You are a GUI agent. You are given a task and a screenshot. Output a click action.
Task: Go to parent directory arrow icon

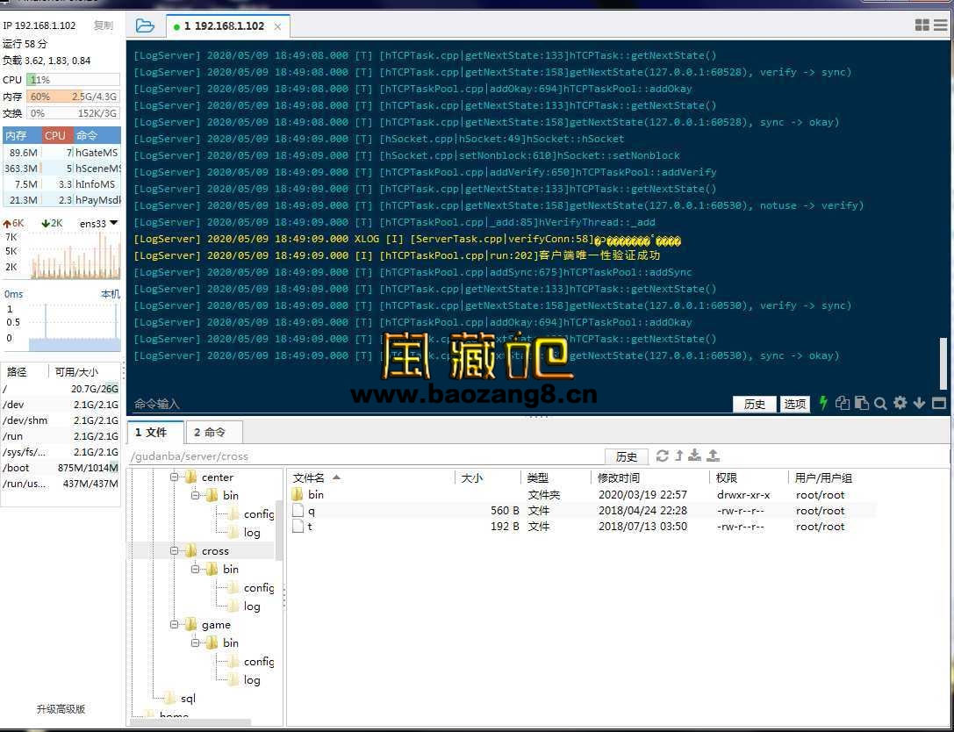tap(679, 456)
